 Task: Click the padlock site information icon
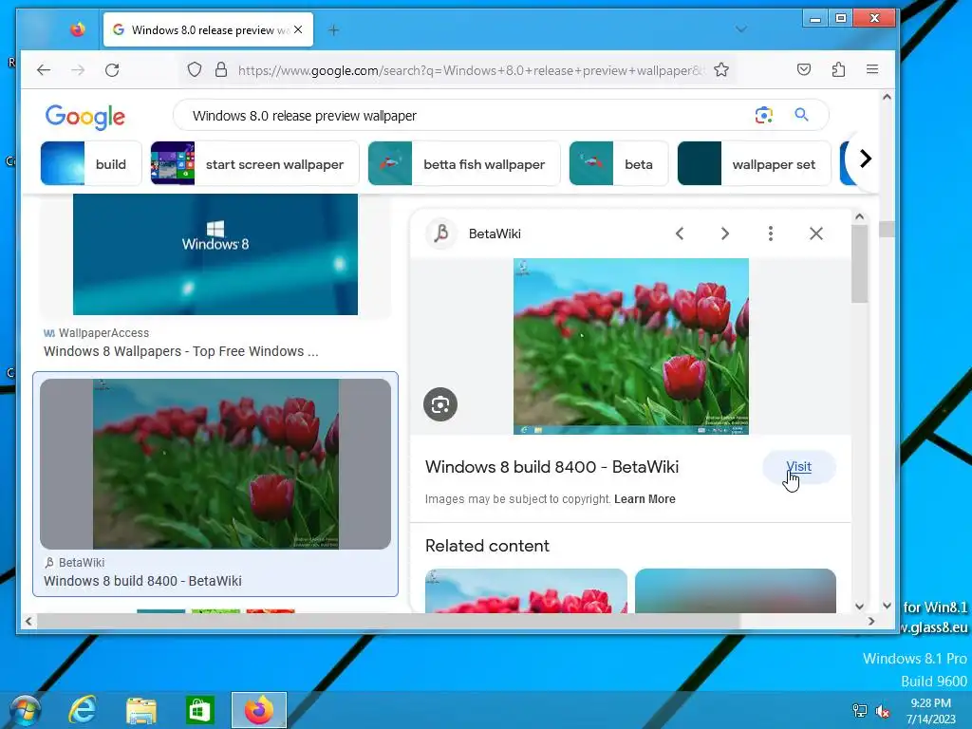pos(220,69)
